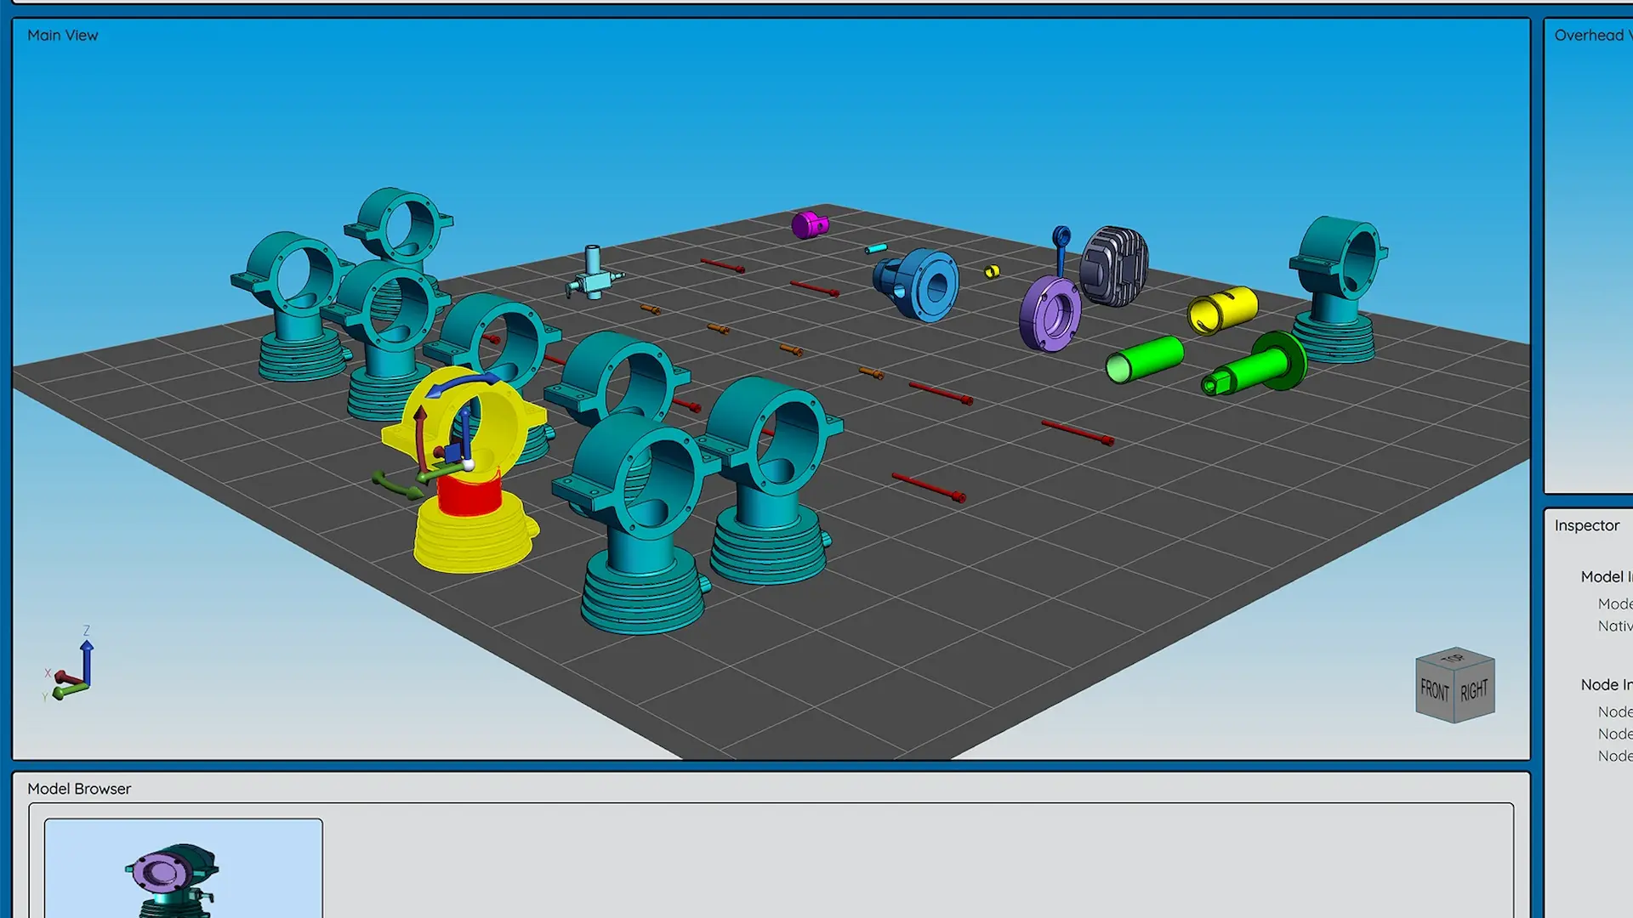This screenshot has height=918, width=1633.
Task: Click the white pivot sphere of the transform gizmo
Action: coord(469,466)
